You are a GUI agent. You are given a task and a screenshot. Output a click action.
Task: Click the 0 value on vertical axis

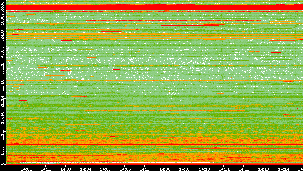[2, 164]
